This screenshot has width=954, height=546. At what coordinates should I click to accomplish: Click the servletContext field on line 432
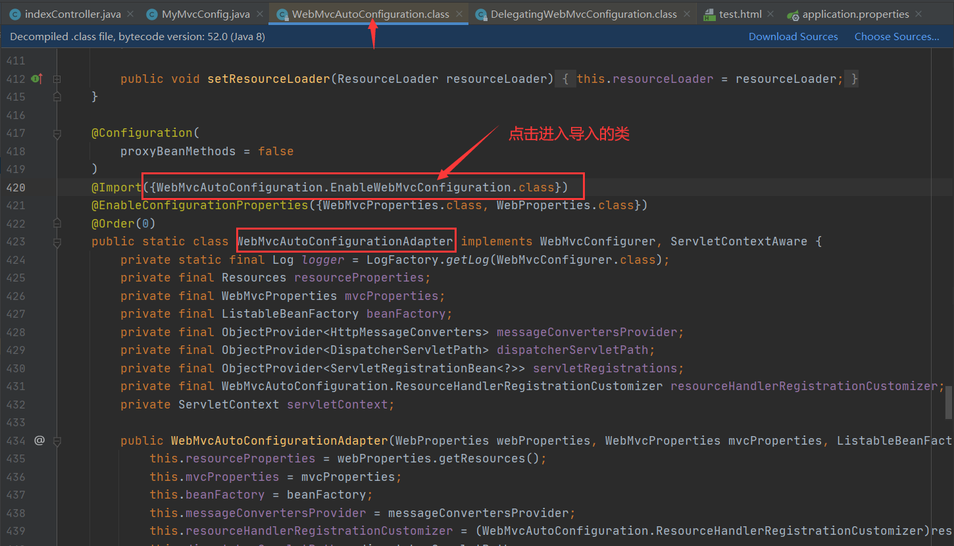point(338,405)
